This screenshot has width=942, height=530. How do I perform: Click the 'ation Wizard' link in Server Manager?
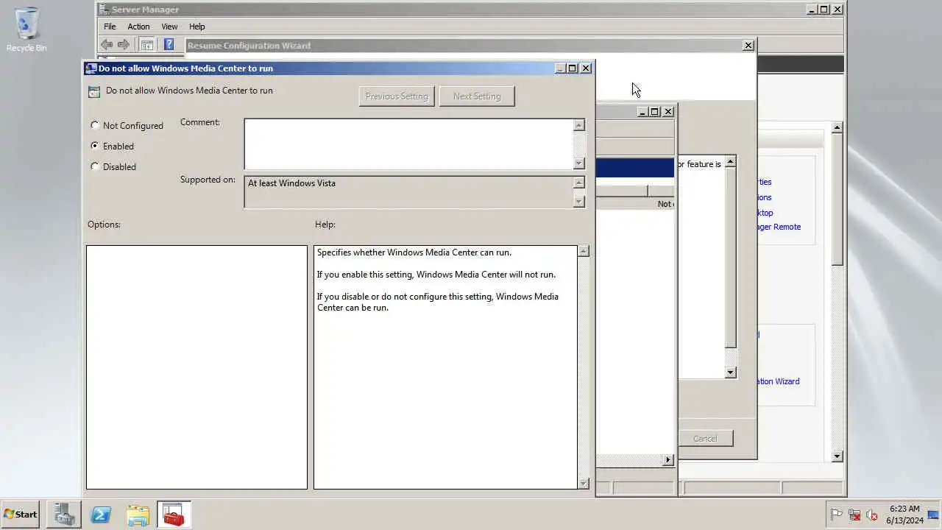point(779,381)
